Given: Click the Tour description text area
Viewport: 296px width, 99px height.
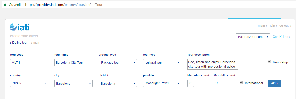Looking at the screenshot, I should [213, 64].
